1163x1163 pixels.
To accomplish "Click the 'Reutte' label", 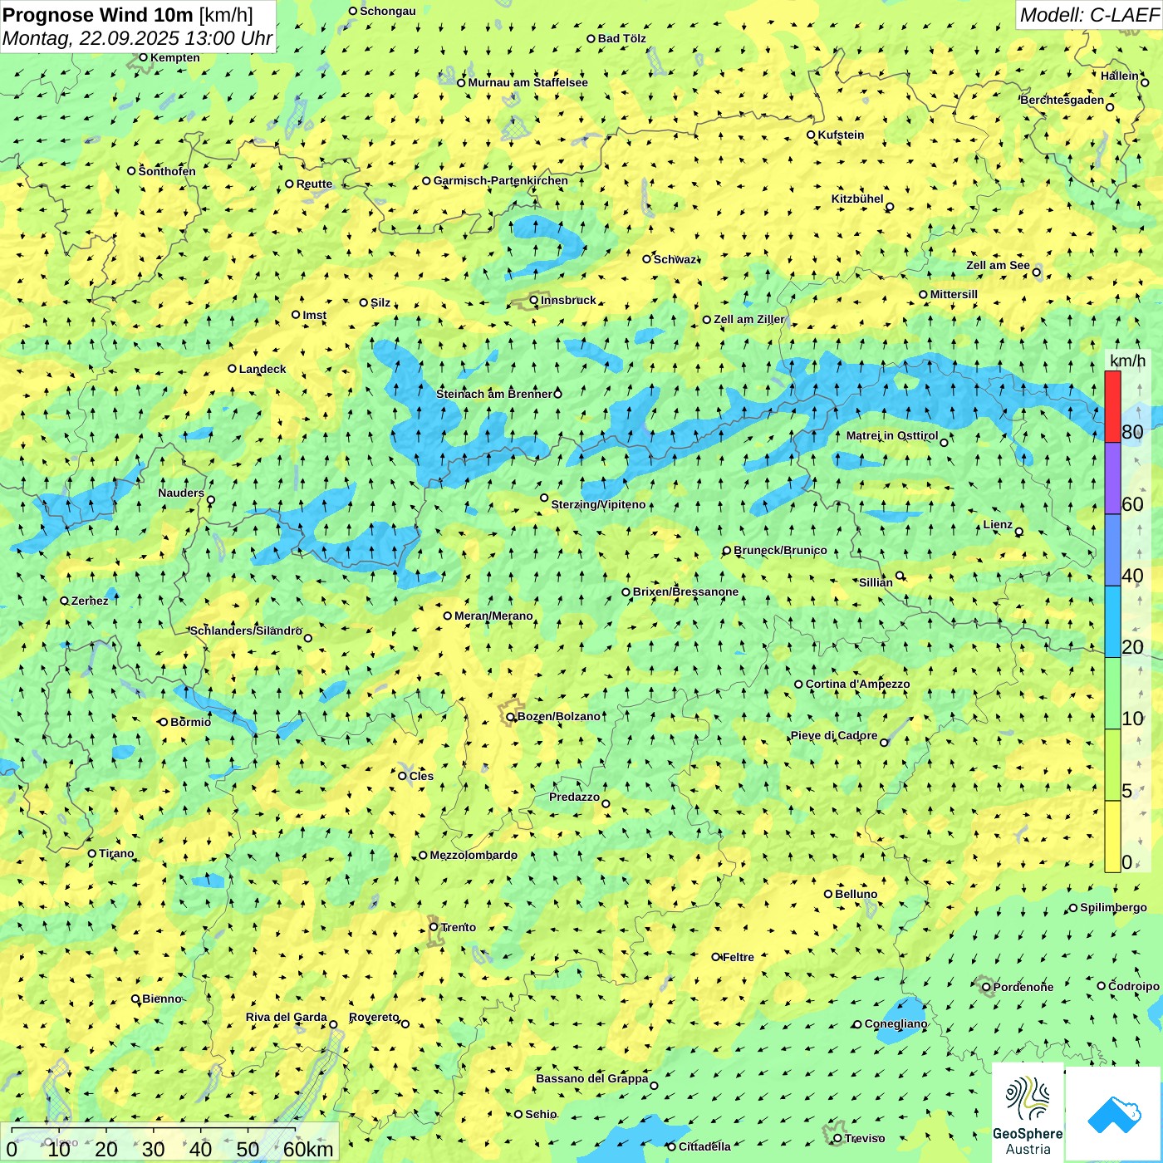I will coord(314,184).
